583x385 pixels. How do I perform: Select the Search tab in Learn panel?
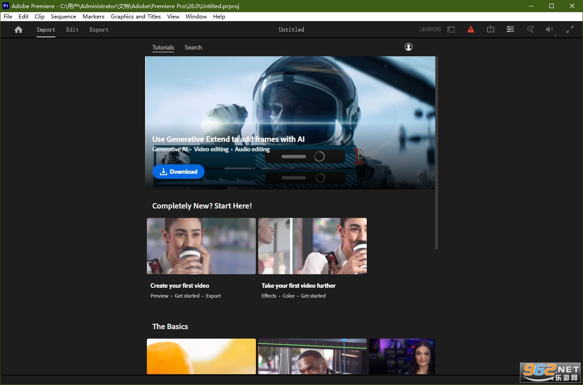pyautogui.click(x=193, y=47)
